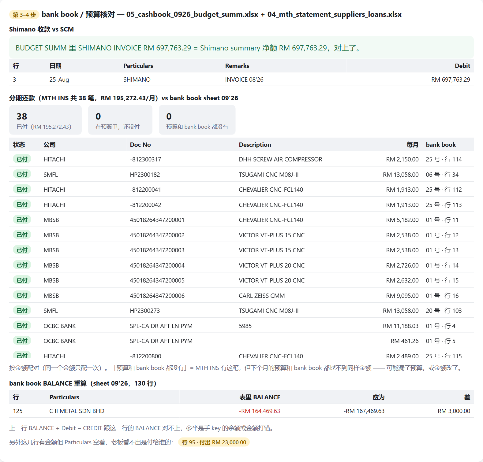Click bank book reference 01 号 · 行 13
The height and width of the screenshot is (462, 483).
point(442,250)
